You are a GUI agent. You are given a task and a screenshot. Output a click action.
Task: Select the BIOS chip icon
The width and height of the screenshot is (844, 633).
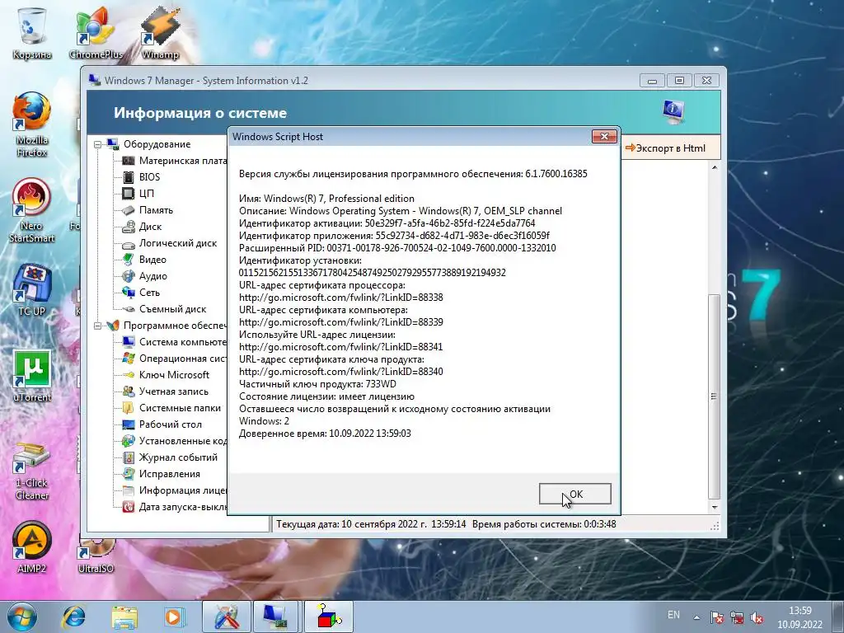point(128,177)
